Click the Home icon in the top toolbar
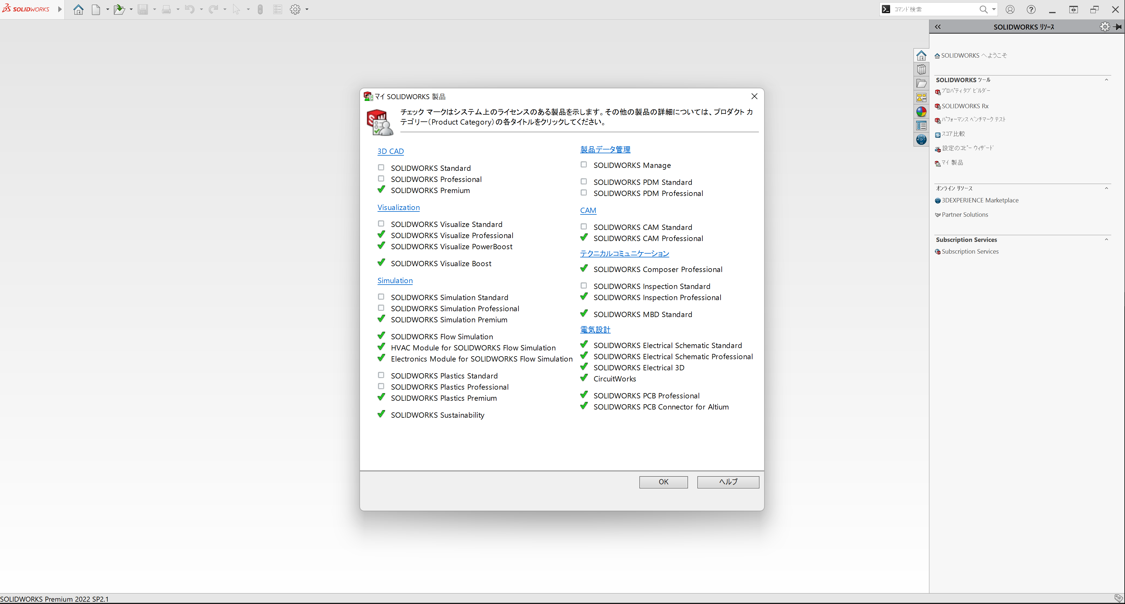 (x=78, y=9)
